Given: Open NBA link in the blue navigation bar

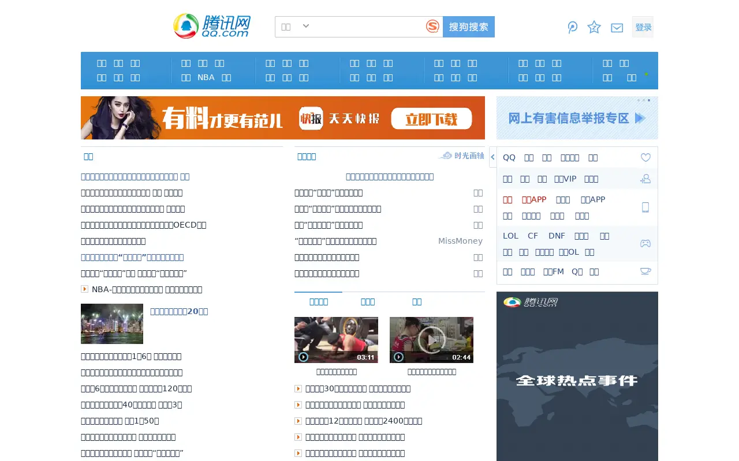Looking at the screenshot, I should (206, 77).
